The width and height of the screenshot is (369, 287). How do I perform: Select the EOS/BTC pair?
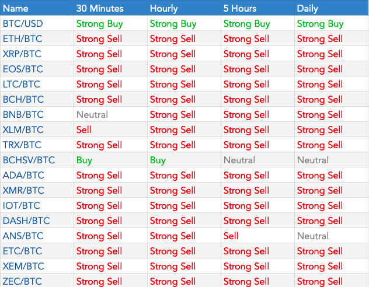[x=23, y=69]
